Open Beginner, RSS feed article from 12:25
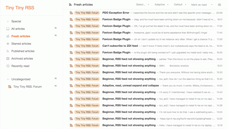The height and width of the screenshot is (129, 228). [x=129, y=119]
